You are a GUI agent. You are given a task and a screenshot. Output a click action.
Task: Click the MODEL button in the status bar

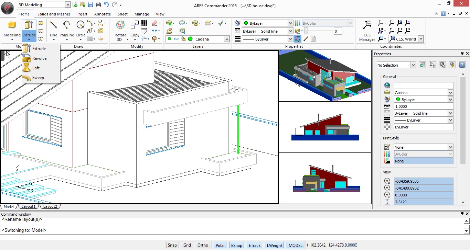[x=295, y=245]
